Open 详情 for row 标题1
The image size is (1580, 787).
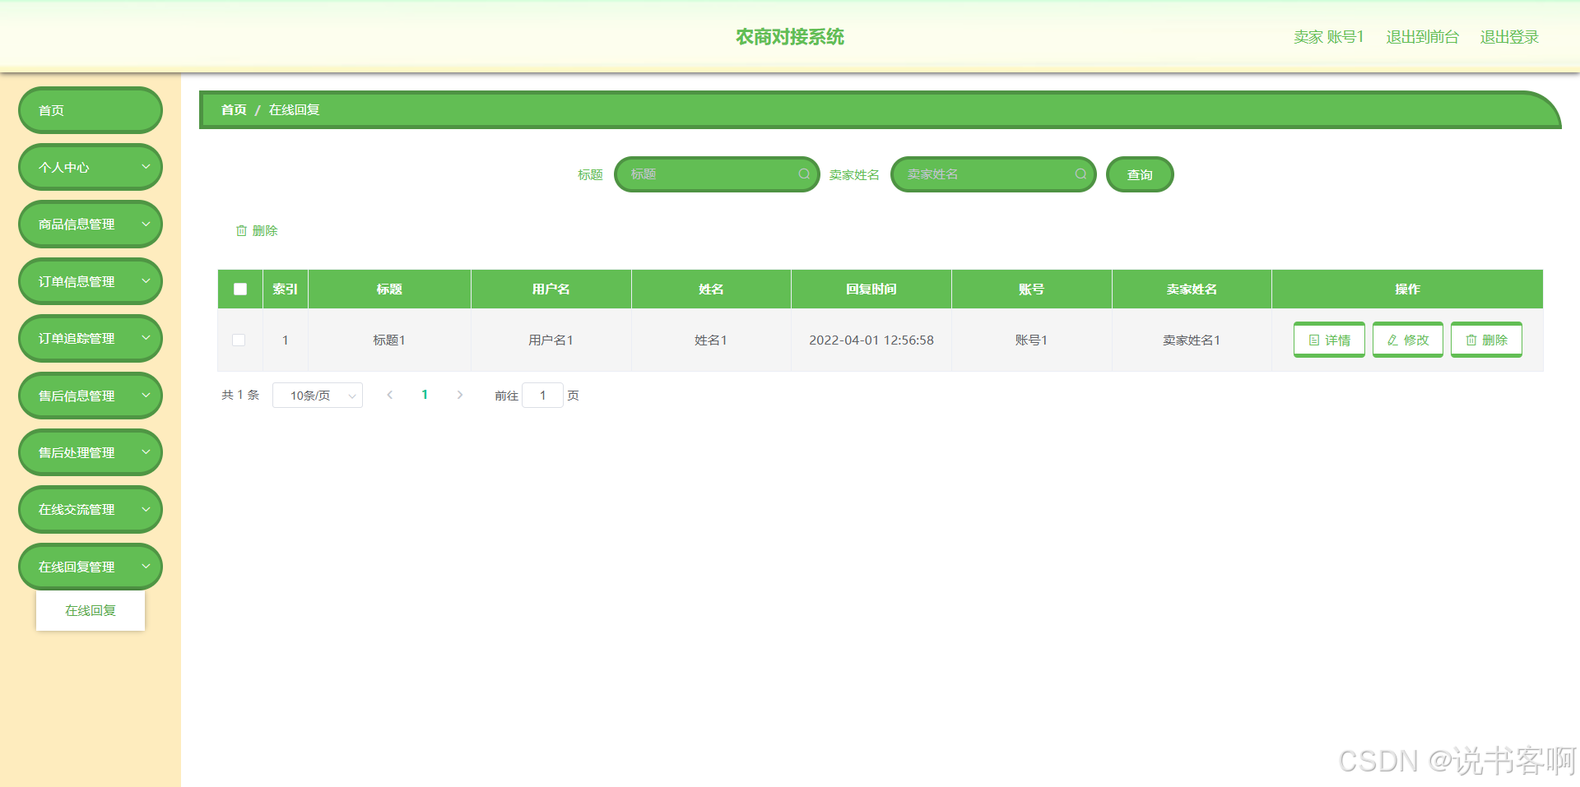(x=1329, y=340)
